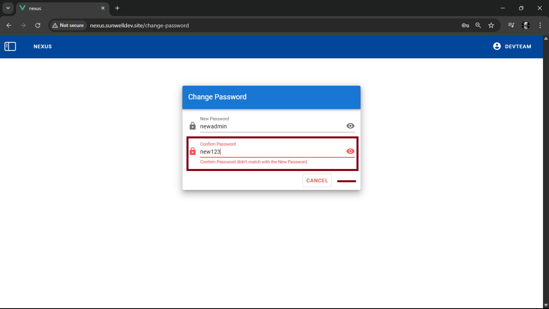Click the red lock icon beside Confirm Password

tap(192, 151)
